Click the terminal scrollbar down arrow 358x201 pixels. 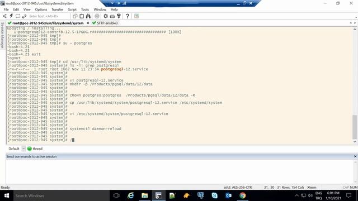355,141
